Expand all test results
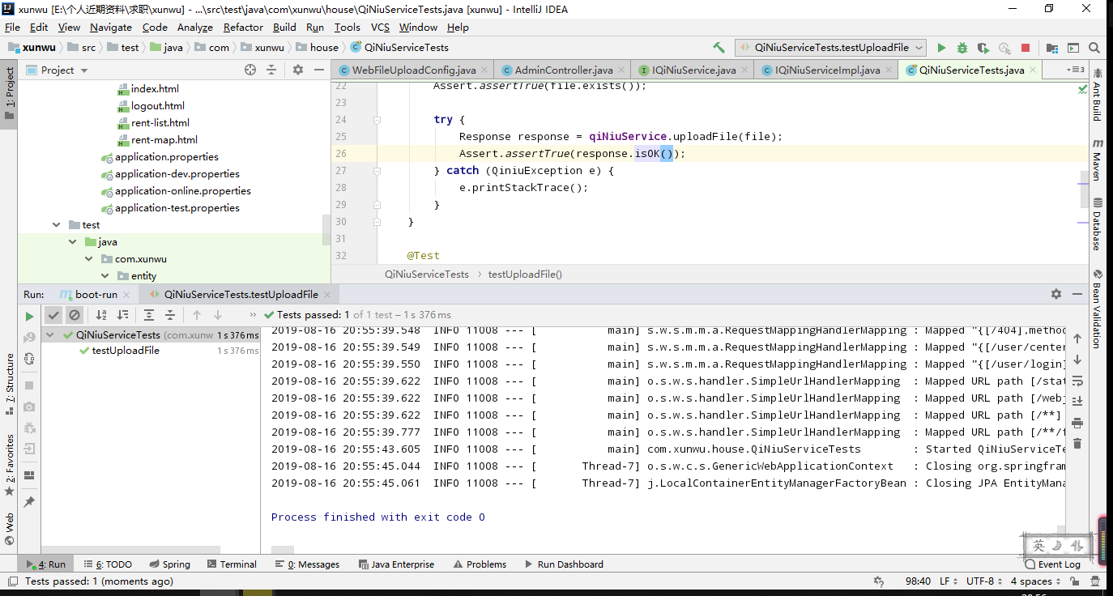Image resolution: width=1113 pixels, height=596 pixels. click(x=149, y=315)
